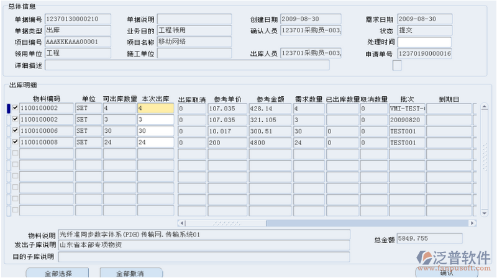Click the 业务目的 field showing 工程领用

[x=194, y=30]
